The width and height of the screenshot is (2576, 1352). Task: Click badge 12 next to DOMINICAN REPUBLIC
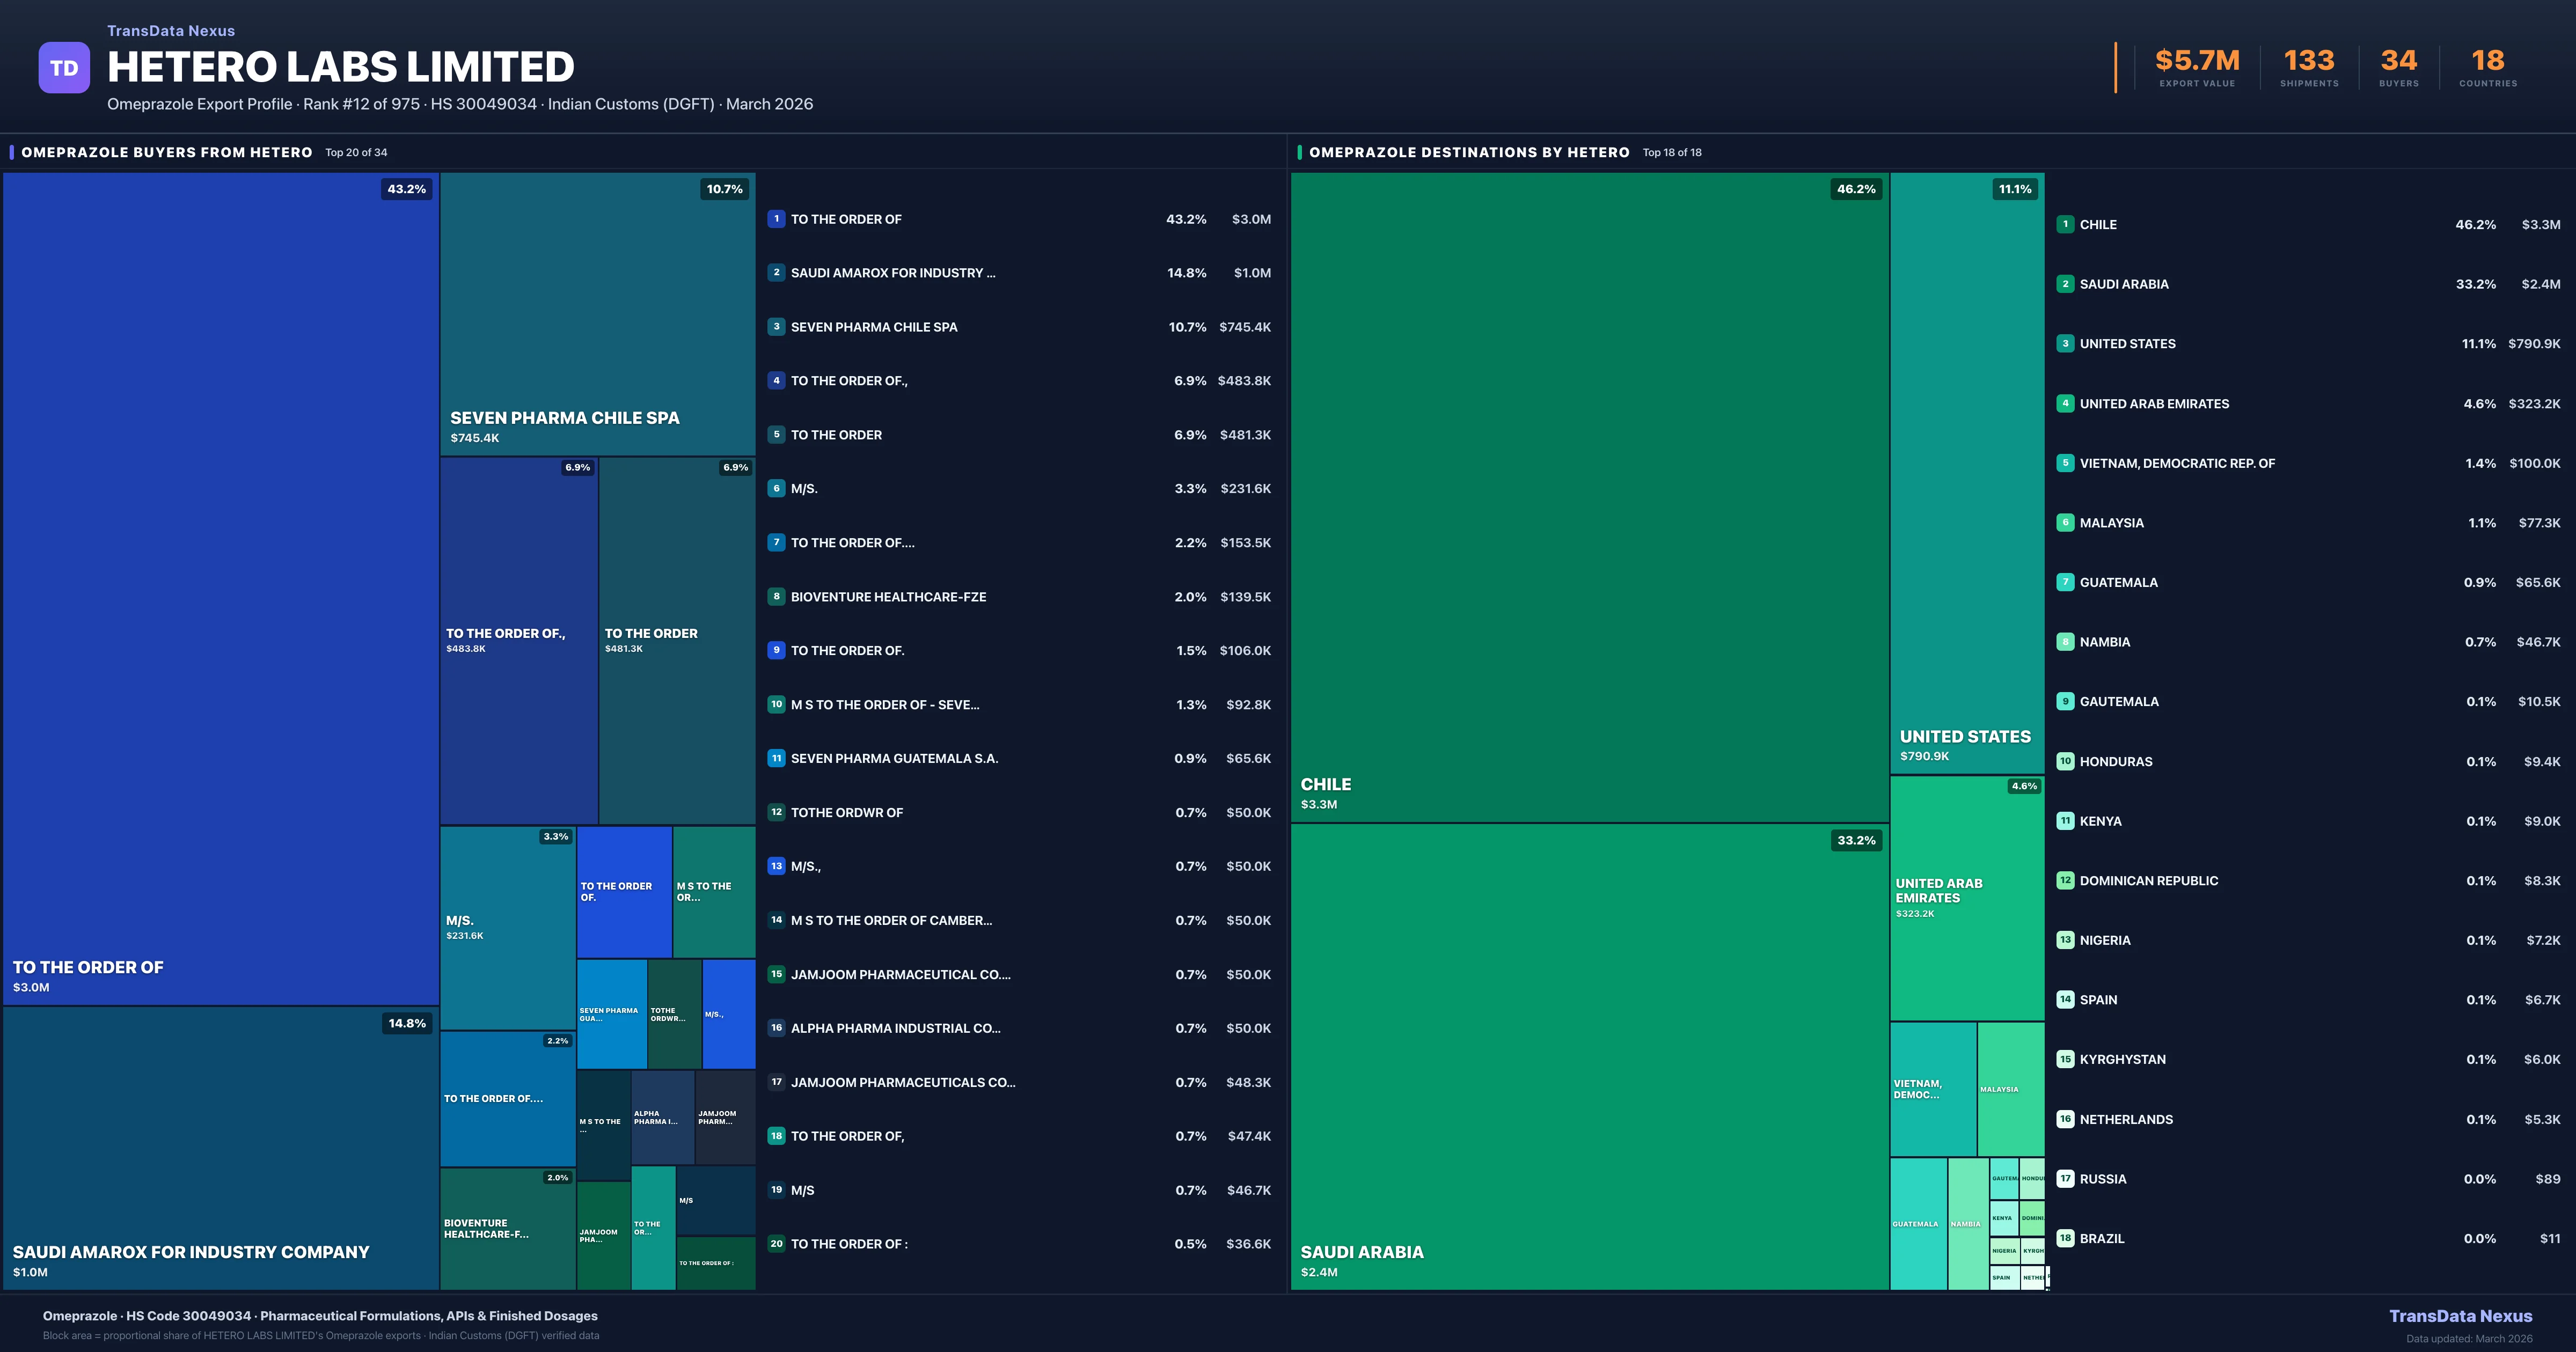click(2065, 880)
